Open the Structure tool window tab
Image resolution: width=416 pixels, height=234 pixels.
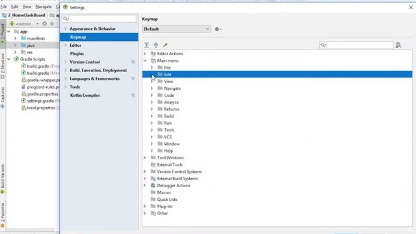tap(3, 66)
